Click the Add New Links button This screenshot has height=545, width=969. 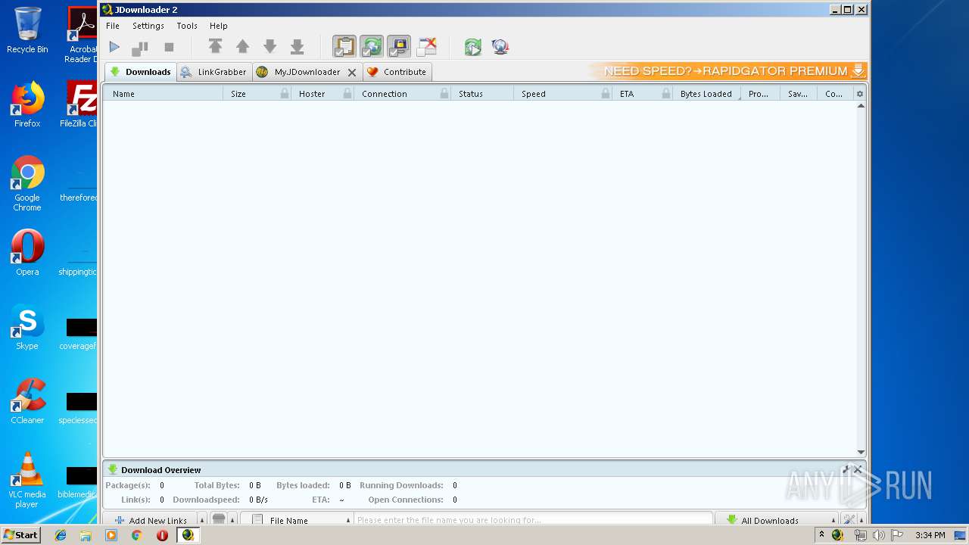pyautogui.click(x=150, y=520)
